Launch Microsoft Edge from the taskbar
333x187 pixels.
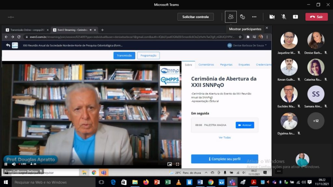click(113, 182)
